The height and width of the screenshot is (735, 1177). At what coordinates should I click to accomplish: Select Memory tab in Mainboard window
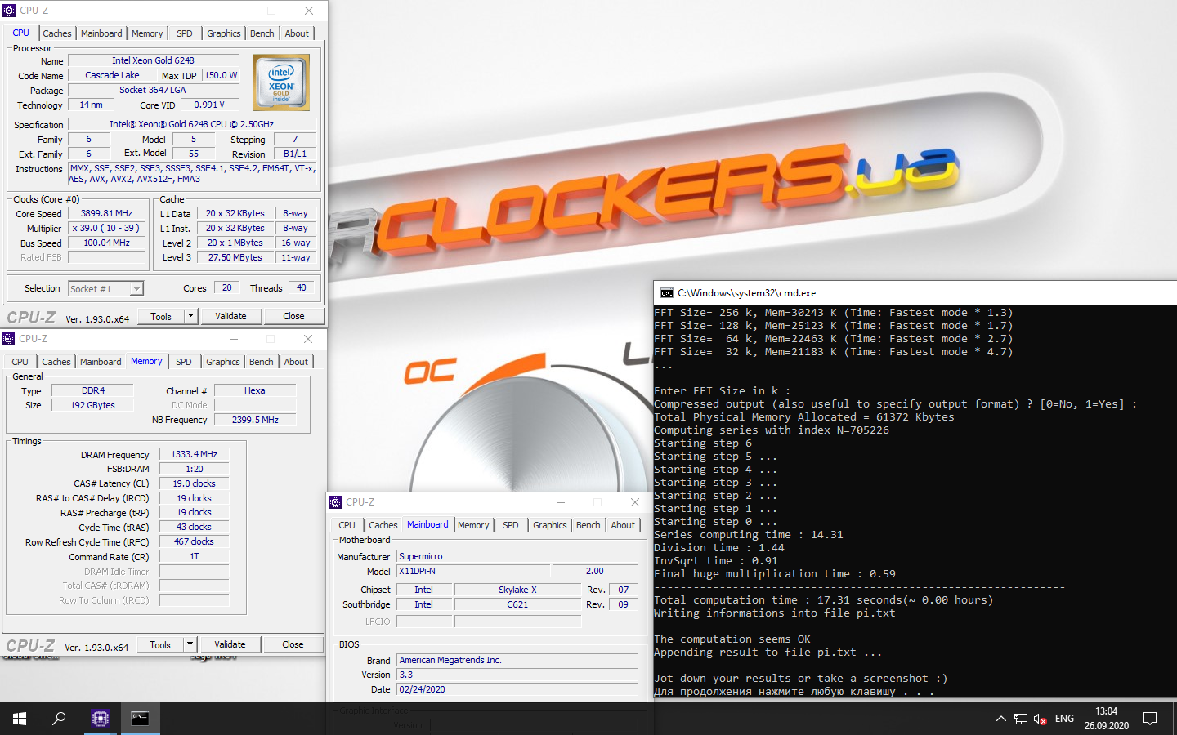click(473, 525)
